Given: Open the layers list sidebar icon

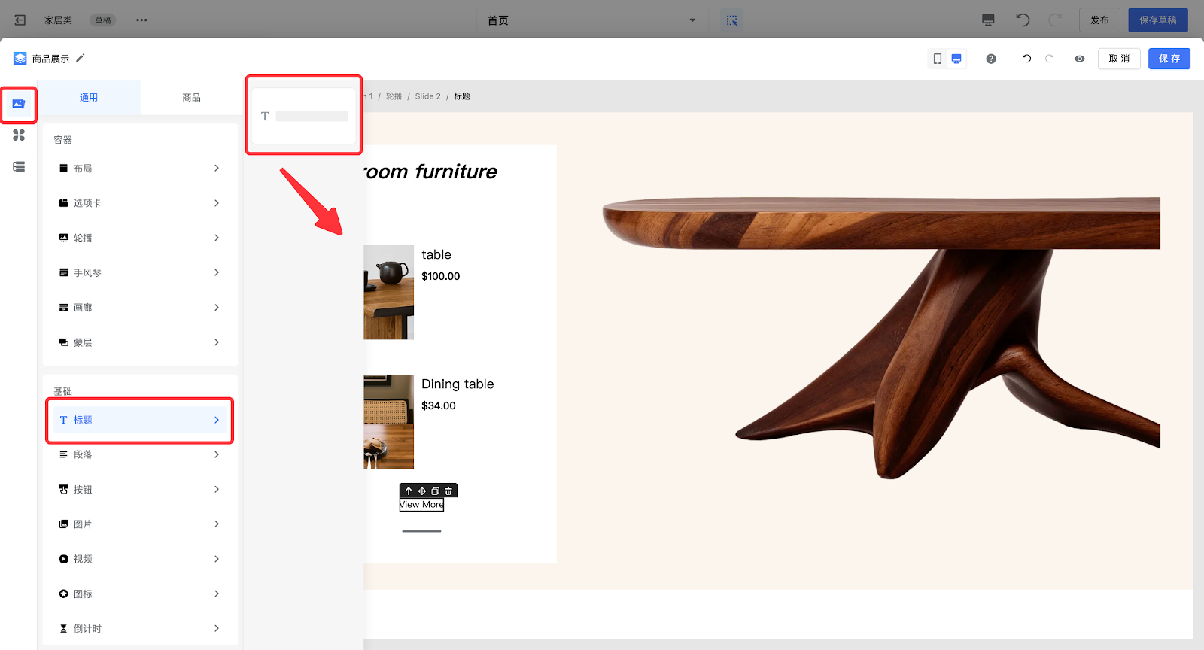Looking at the screenshot, I should [x=19, y=167].
